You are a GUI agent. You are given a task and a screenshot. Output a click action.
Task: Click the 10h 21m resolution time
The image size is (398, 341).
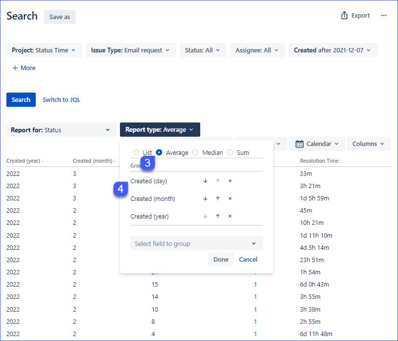(312, 222)
